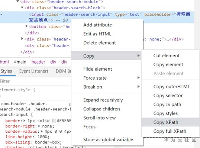Open the #E5E5E5 border color swatch

(54, 120)
